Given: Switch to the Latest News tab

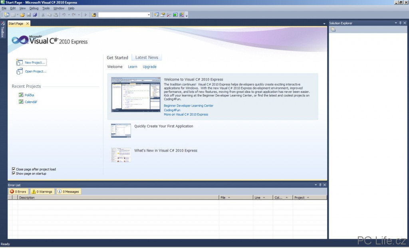Looking at the screenshot, I should point(147,57).
